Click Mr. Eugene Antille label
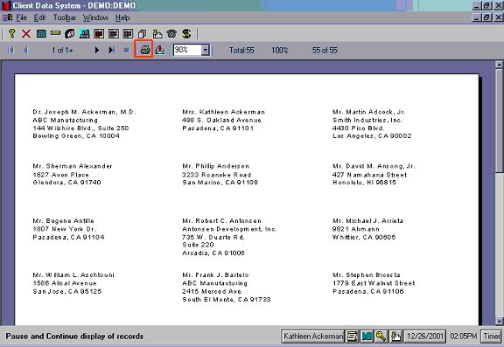This screenshot has width=504, height=347. [63, 220]
